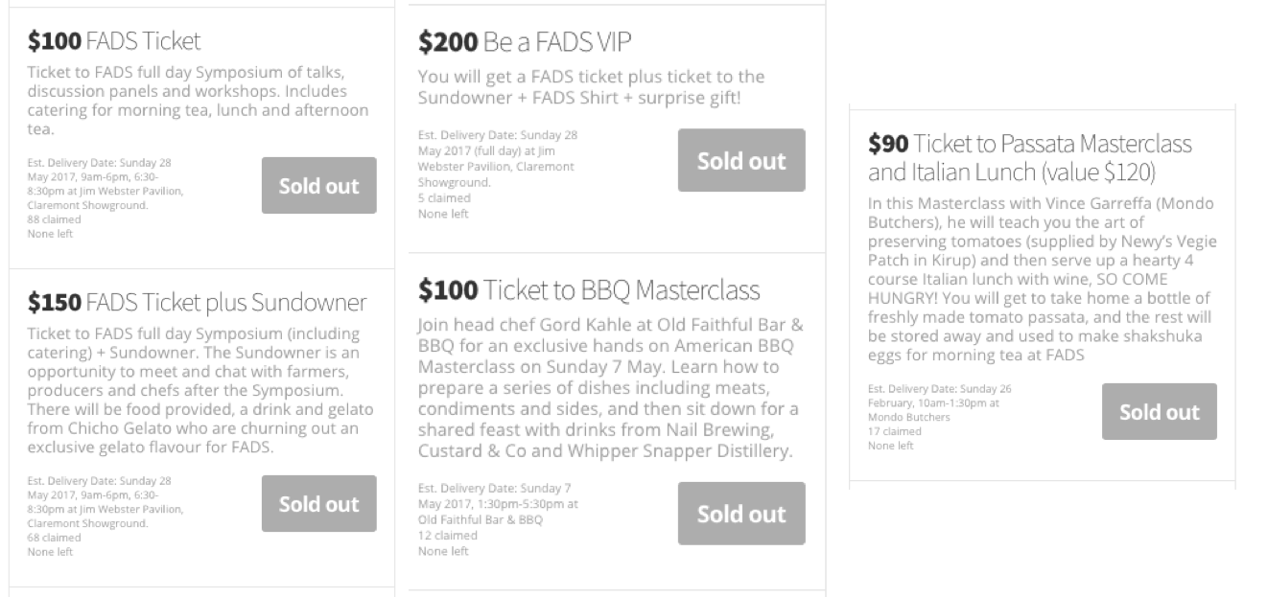Screen dimensions: 1267x597
Task: Open "$100 Ticket to BBQ Masterclass" title
Action: click(589, 290)
